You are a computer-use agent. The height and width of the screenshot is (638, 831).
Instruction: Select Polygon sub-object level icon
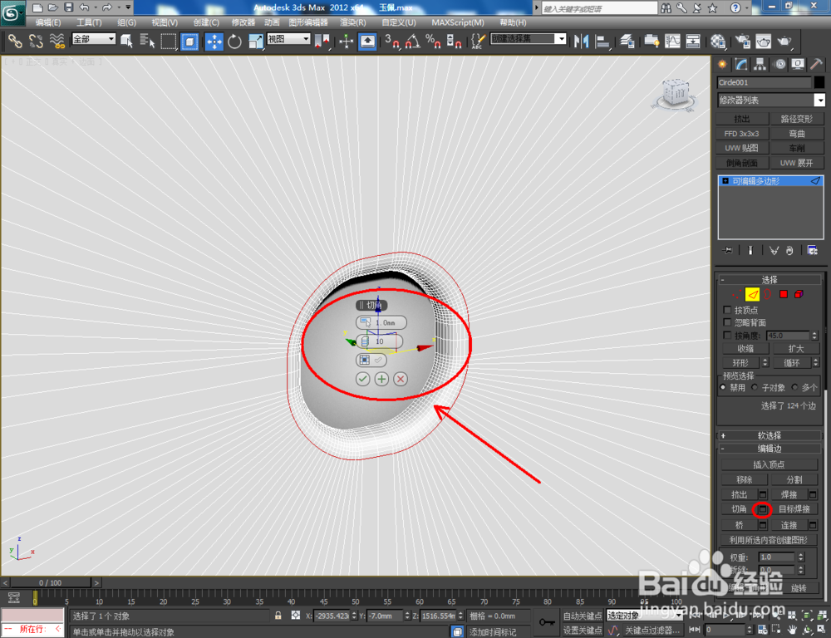[784, 294]
